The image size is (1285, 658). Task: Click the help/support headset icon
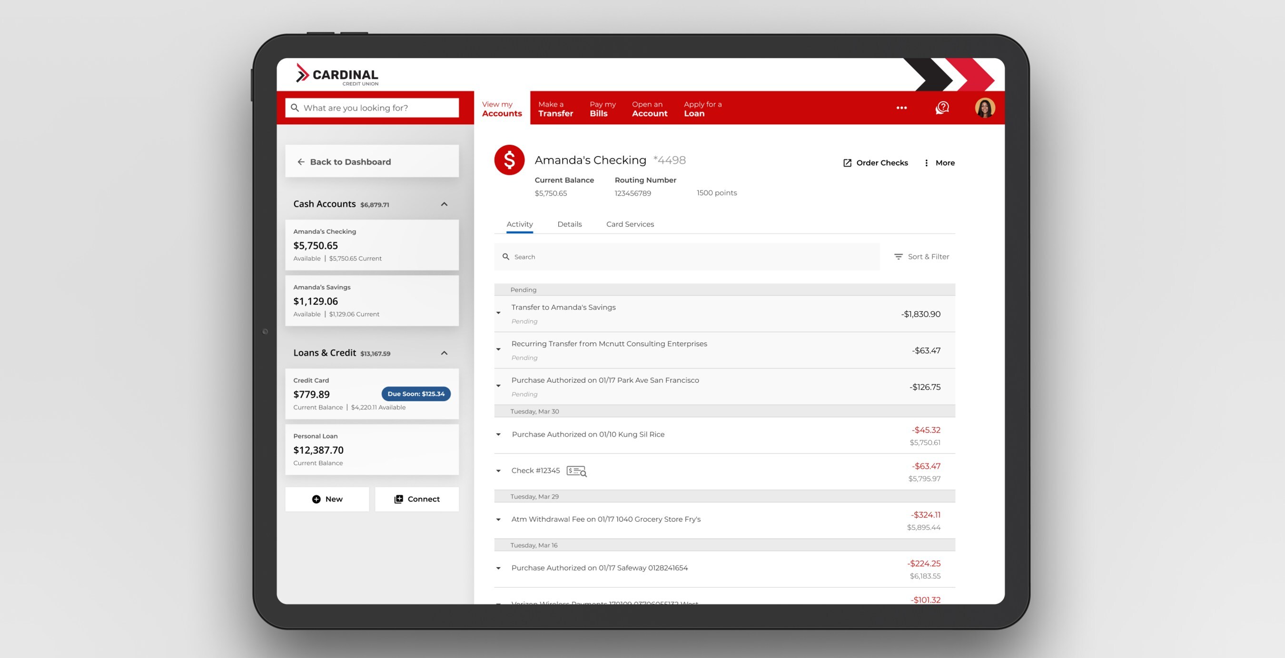click(x=940, y=108)
